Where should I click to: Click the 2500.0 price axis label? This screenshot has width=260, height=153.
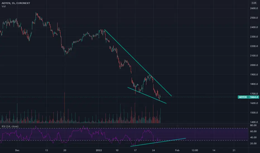tap(254, 18)
